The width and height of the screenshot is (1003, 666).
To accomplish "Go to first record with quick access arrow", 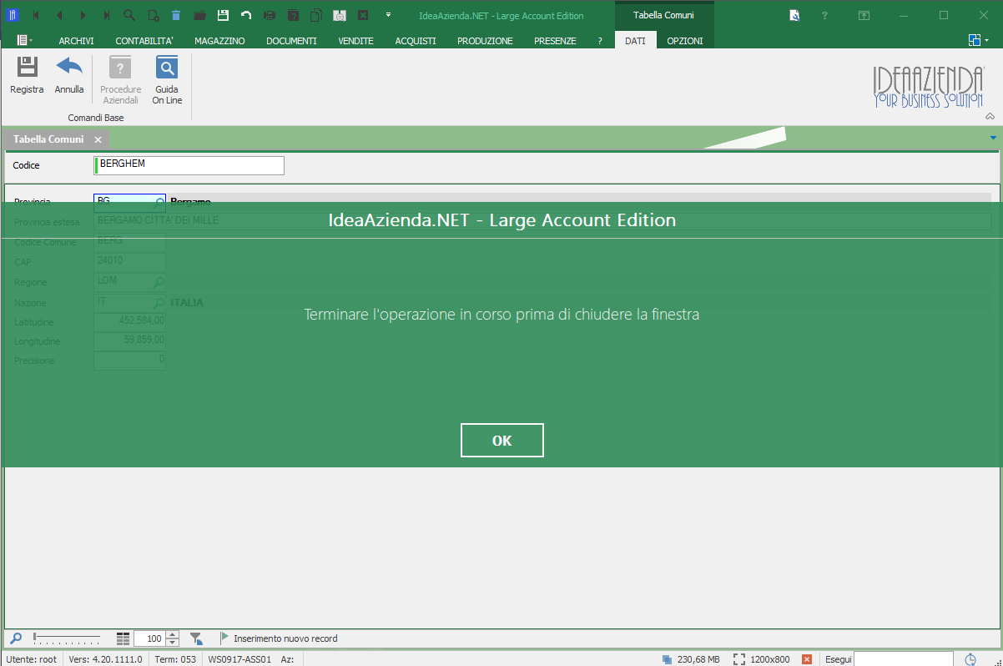I will coord(36,15).
